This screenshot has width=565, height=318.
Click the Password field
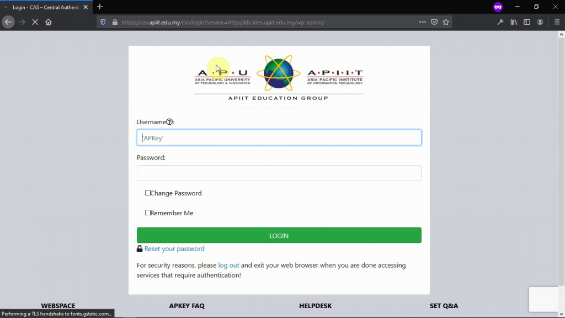pos(279,173)
